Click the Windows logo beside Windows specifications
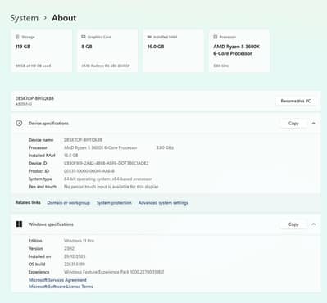Image resolution: width=327 pixels, height=303 pixels. pyautogui.click(x=19, y=224)
